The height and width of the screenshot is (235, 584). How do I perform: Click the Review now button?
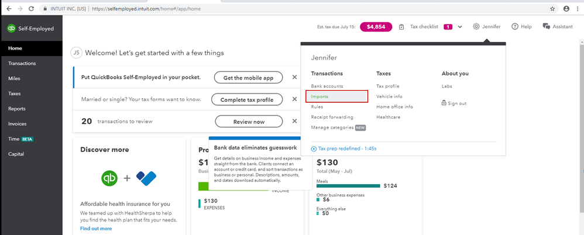click(249, 122)
